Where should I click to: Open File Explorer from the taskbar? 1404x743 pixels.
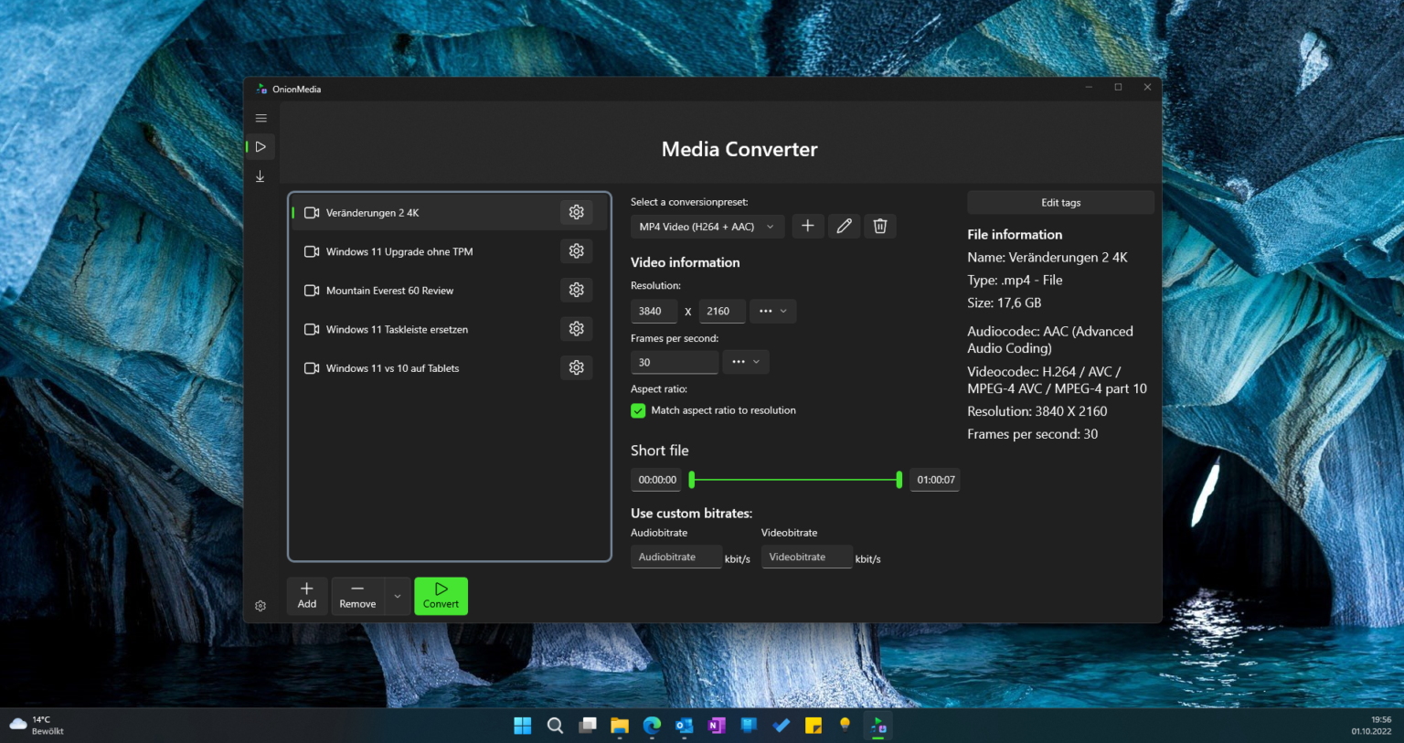[x=620, y=726]
